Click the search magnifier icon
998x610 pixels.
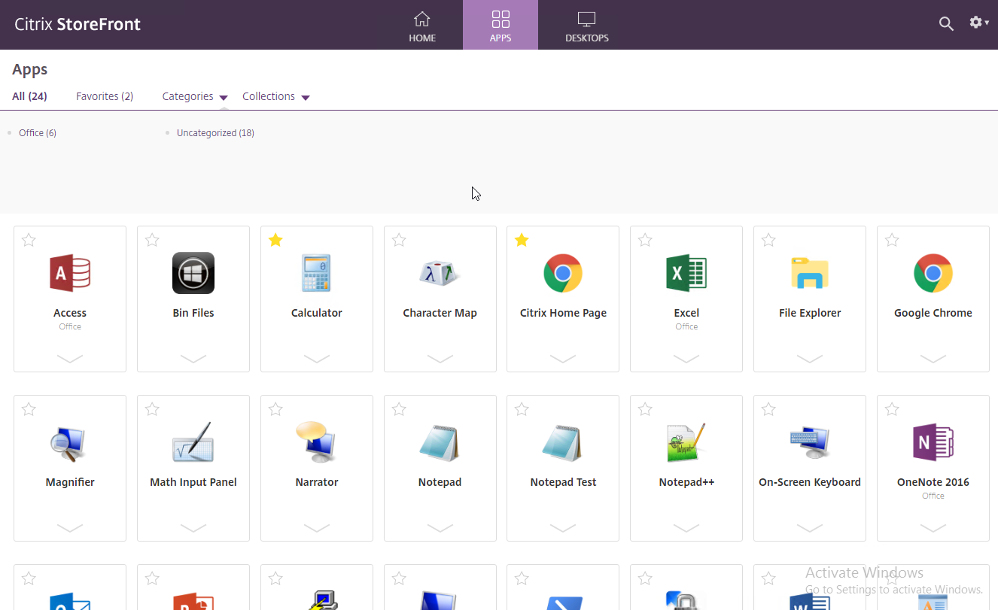(x=946, y=23)
